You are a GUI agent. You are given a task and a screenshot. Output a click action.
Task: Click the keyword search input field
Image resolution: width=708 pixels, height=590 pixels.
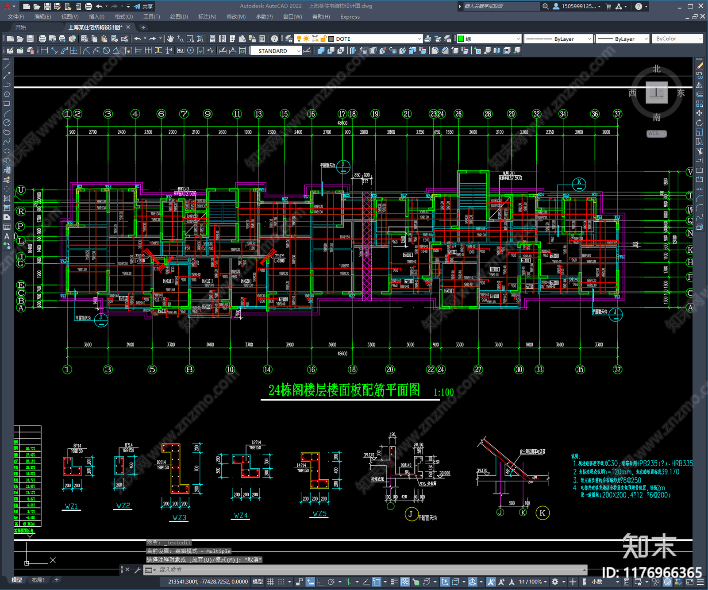pos(501,6)
